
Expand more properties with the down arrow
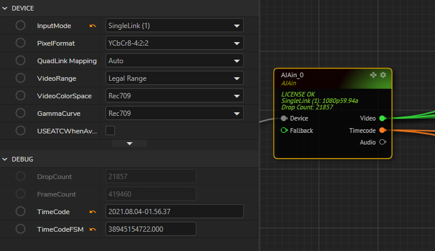tap(130, 143)
